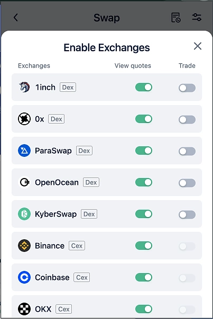Click the OpenOcean logo
The width and height of the screenshot is (213, 319).
point(24,182)
